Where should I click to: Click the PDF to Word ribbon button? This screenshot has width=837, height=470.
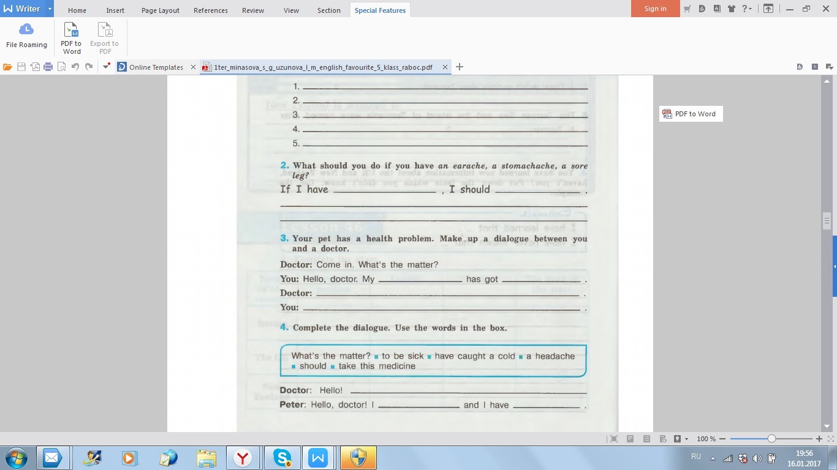click(71, 38)
